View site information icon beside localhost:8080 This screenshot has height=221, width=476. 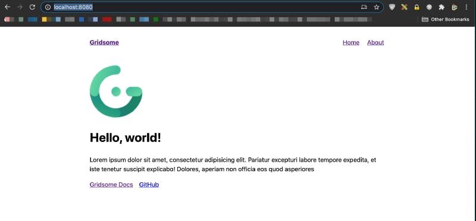click(48, 7)
